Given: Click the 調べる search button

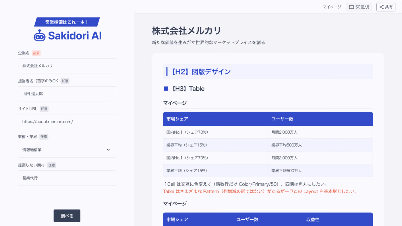Looking at the screenshot, I should tap(67, 216).
